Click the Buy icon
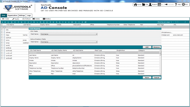The height and width of the screenshot is (107, 190). (159, 4)
